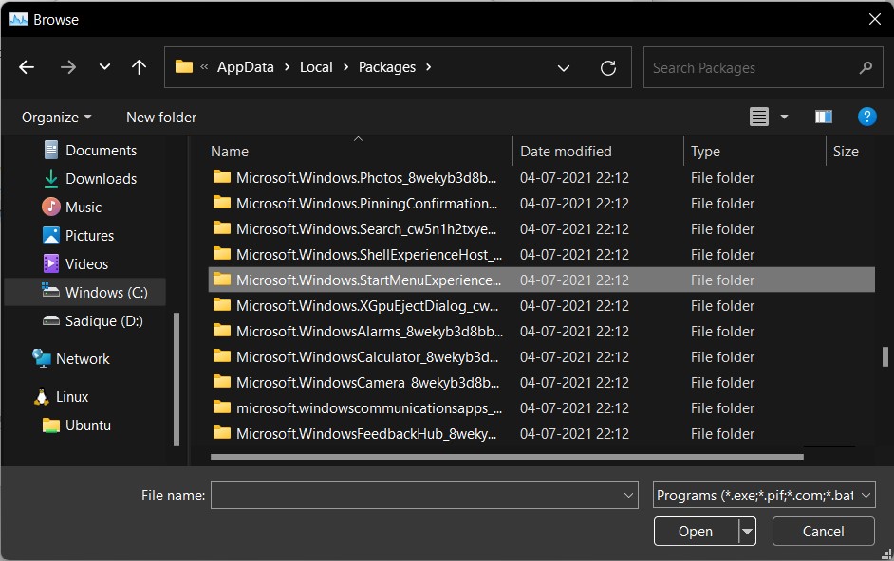
Task: Open recent locations dropdown arrow
Action: pyautogui.click(x=104, y=67)
